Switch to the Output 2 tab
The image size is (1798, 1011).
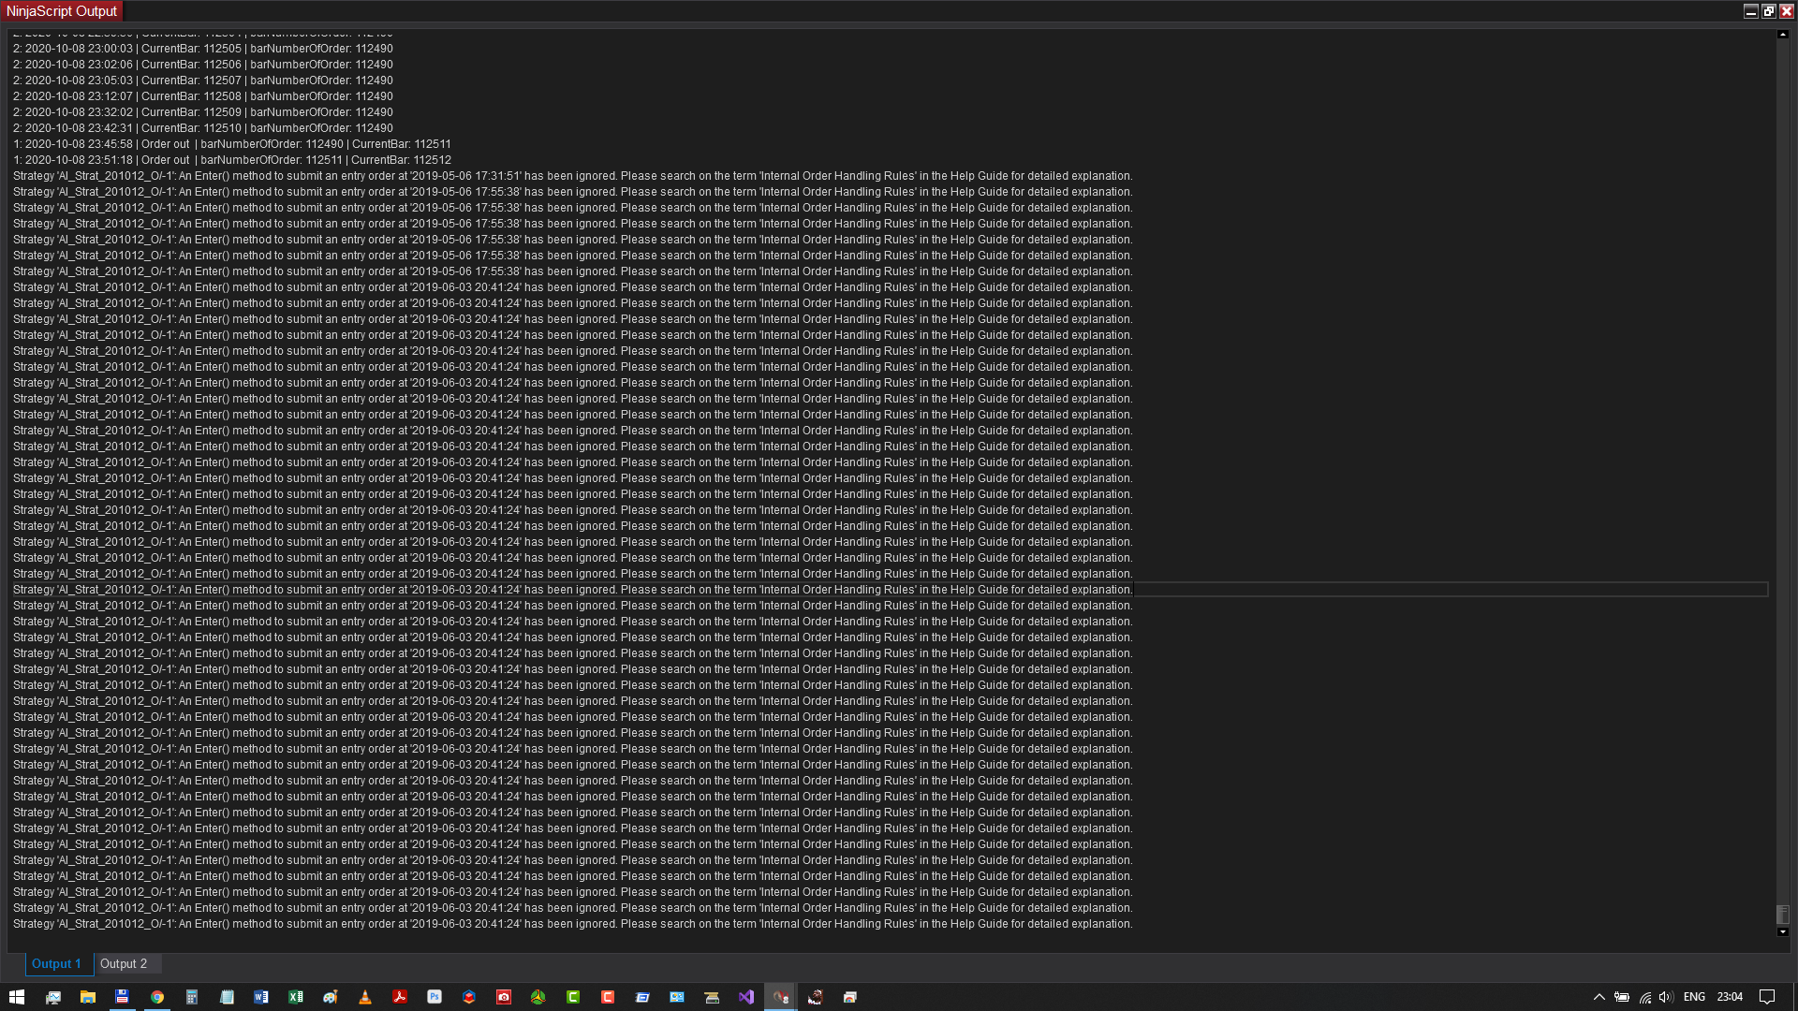[x=124, y=963]
